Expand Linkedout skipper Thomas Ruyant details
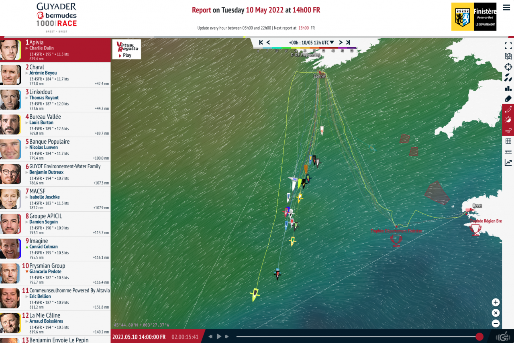Screen dimensions: 514x343 pyautogui.click(x=27, y=98)
